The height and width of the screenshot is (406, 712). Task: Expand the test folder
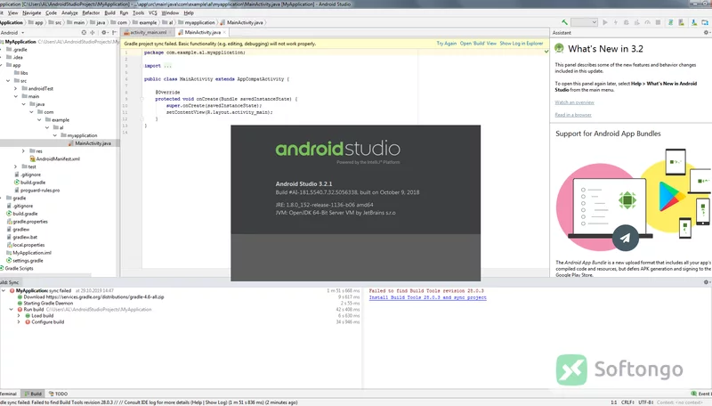[x=15, y=166]
